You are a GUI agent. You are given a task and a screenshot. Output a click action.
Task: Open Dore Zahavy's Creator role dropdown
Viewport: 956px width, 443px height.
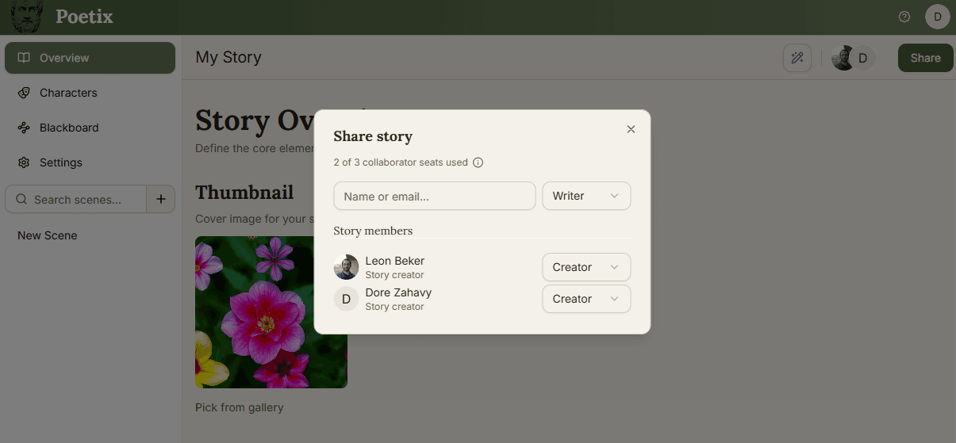[586, 299]
